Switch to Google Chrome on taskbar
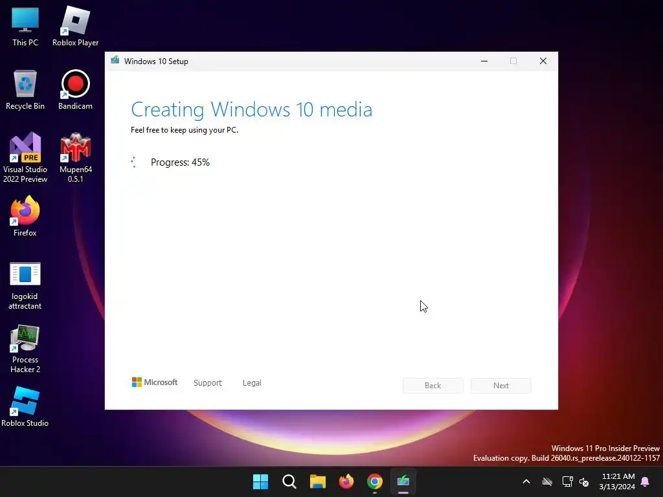This screenshot has width=663, height=497. pos(375,481)
